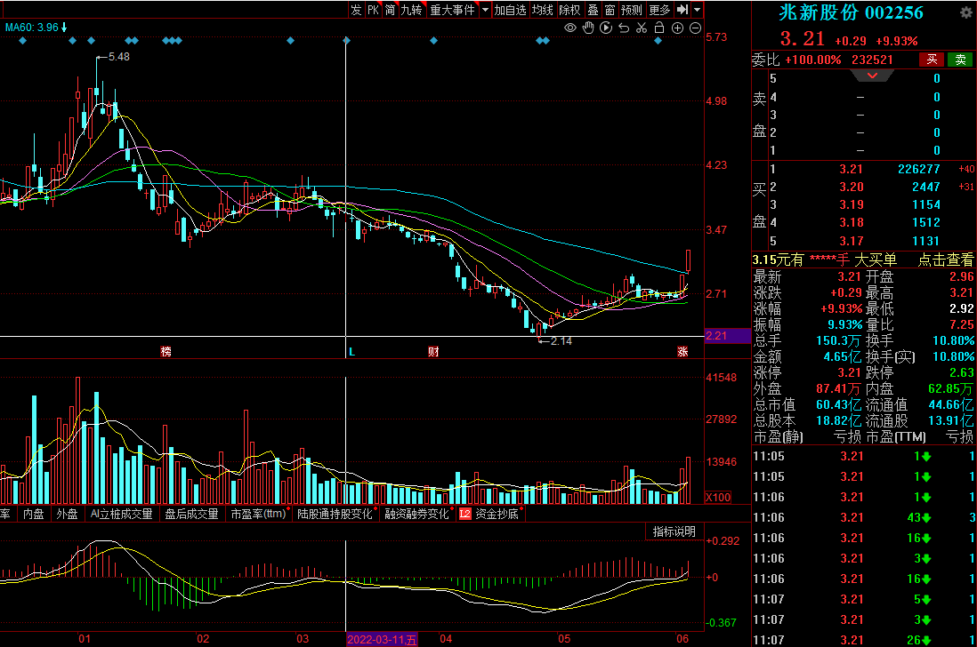Click the 窗 window button
Screen dimensions: 977x647
(x=610, y=9)
